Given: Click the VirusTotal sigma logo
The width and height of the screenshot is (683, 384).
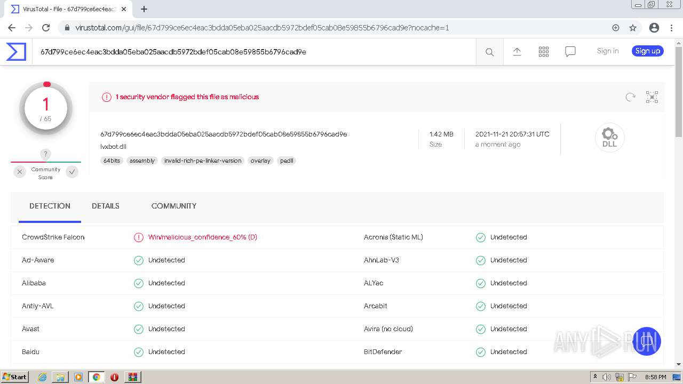Looking at the screenshot, I should (16, 52).
